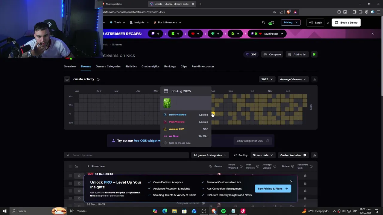383x215 pixels.
Task: Tick the checkbox for the stream row below the 31 Dec, 03:10 row
Action: (x=70, y=183)
